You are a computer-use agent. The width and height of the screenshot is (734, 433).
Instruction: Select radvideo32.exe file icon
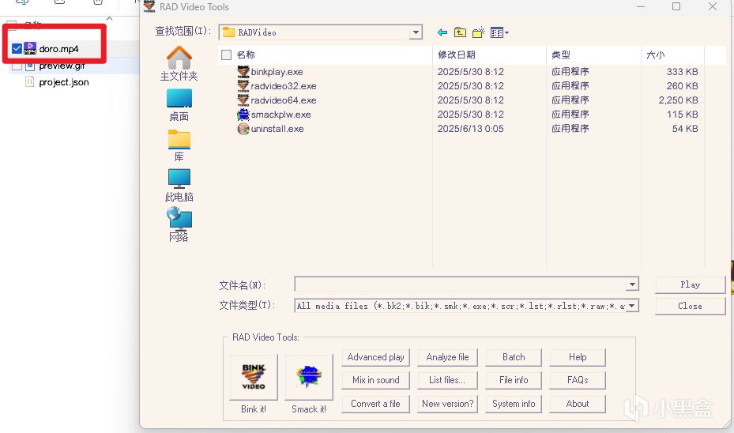pyautogui.click(x=243, y=85)
